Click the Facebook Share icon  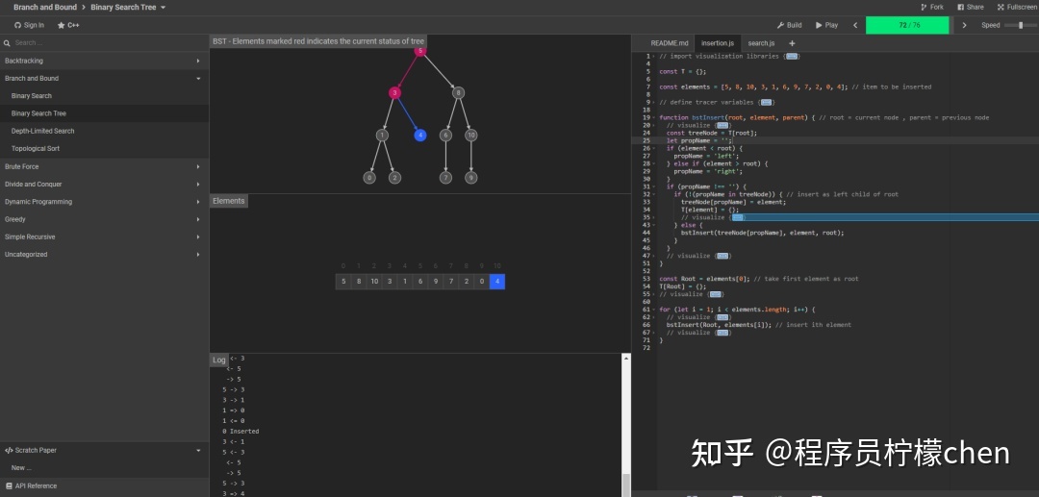pos(960,8)
